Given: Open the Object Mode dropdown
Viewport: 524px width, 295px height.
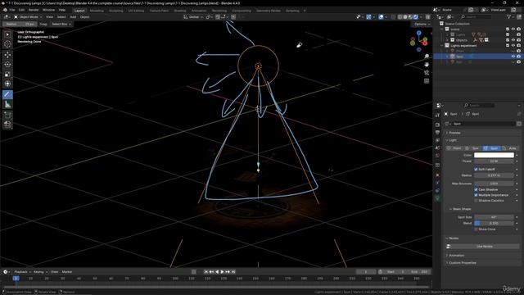Looking at the screenshot, I should [x=28, y=16].
